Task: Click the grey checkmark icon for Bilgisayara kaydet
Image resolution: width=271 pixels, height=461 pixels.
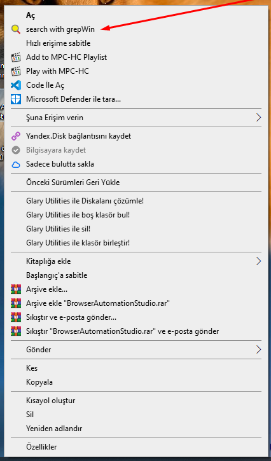Action: coord(16,150)
